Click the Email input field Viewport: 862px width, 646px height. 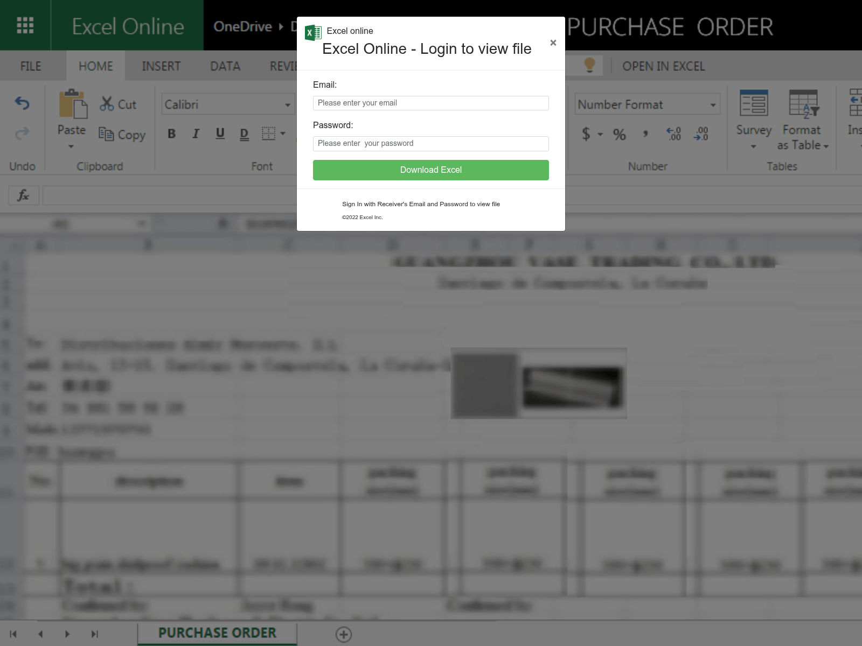430,103
